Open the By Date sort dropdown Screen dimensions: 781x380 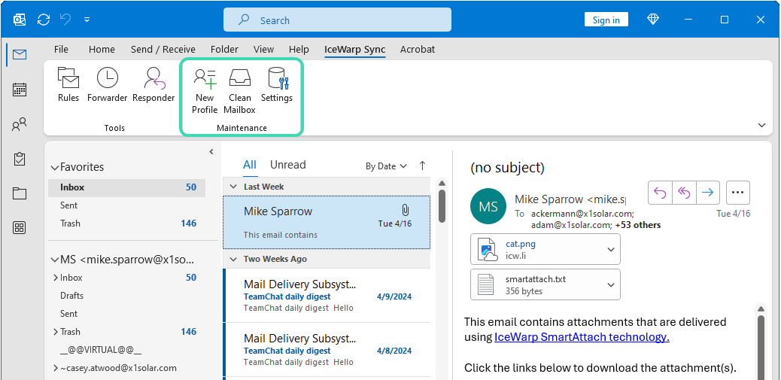click(x=386, y=166)
